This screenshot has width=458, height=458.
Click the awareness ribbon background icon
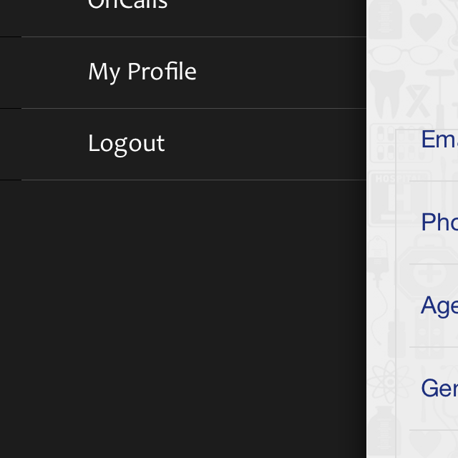click(x=418, y=101)
